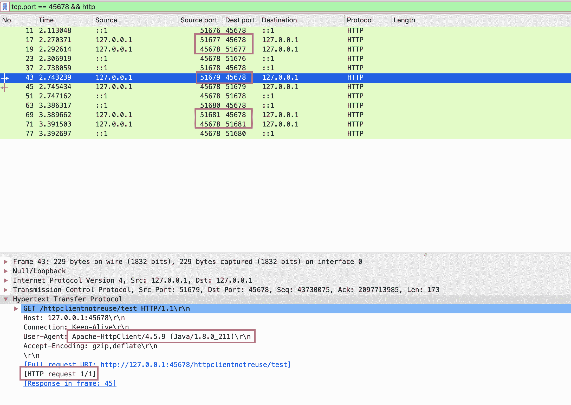Expand the Frame 43 details row
The image size is (571, 405).
[x=6, y=262]
